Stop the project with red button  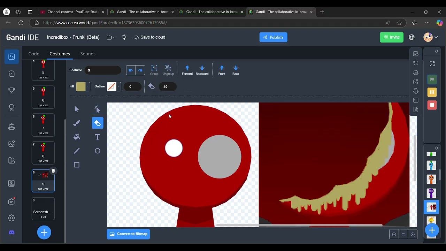(x=432, y=105)
